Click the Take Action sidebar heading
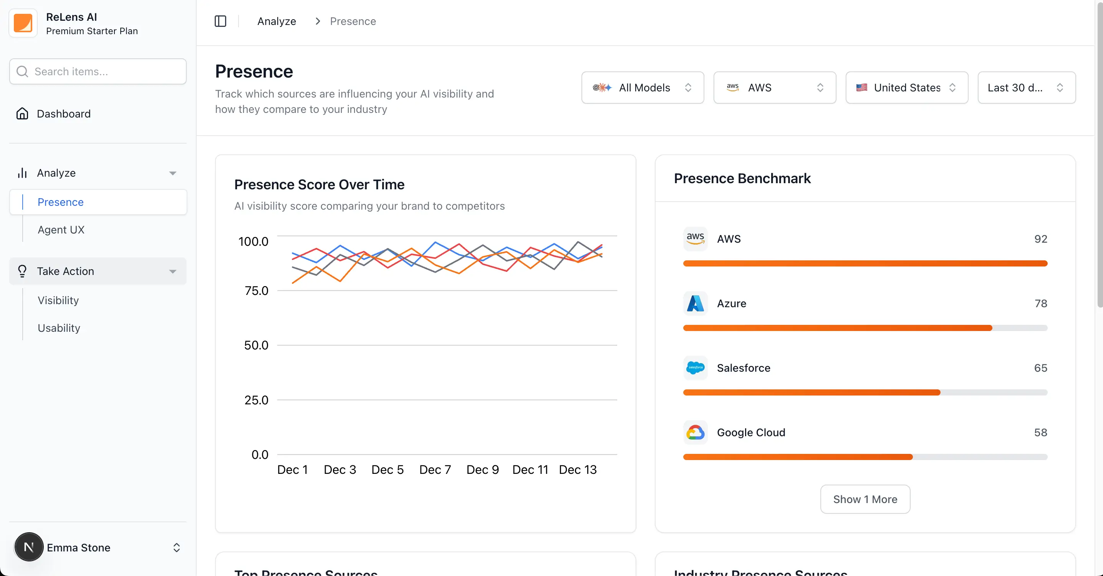1103x576 pixels. coord(98,271)
